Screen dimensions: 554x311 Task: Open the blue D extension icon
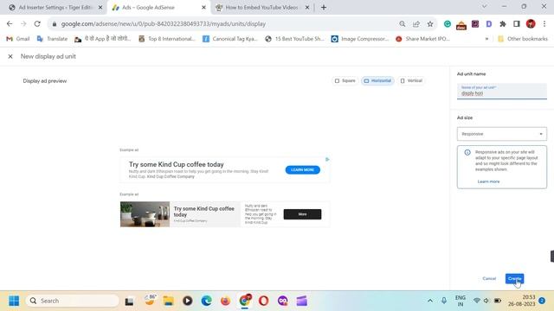[x=489, y=23]
